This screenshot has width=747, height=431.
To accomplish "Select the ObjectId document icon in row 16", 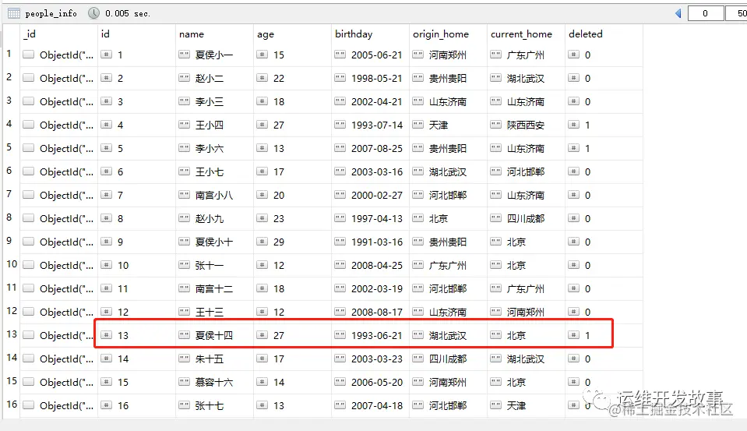I will pos(29,405).
